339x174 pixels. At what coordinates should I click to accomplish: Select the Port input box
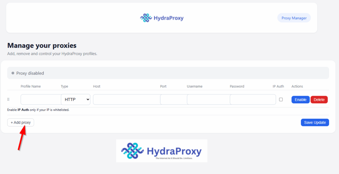point(173,99)
